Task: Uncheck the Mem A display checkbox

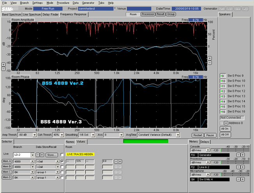Action: tap(62, 161)
